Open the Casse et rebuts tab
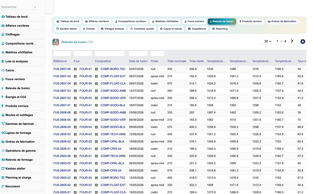 coord(171,29)
